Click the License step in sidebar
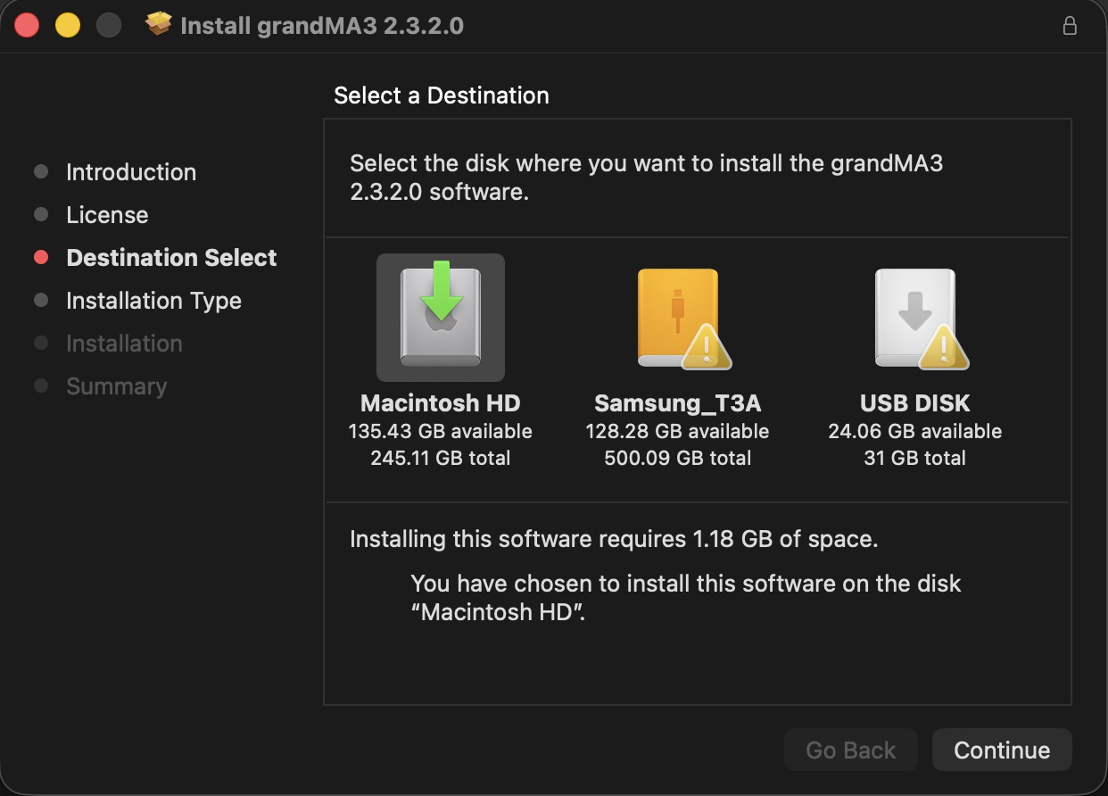 point(107,215)
